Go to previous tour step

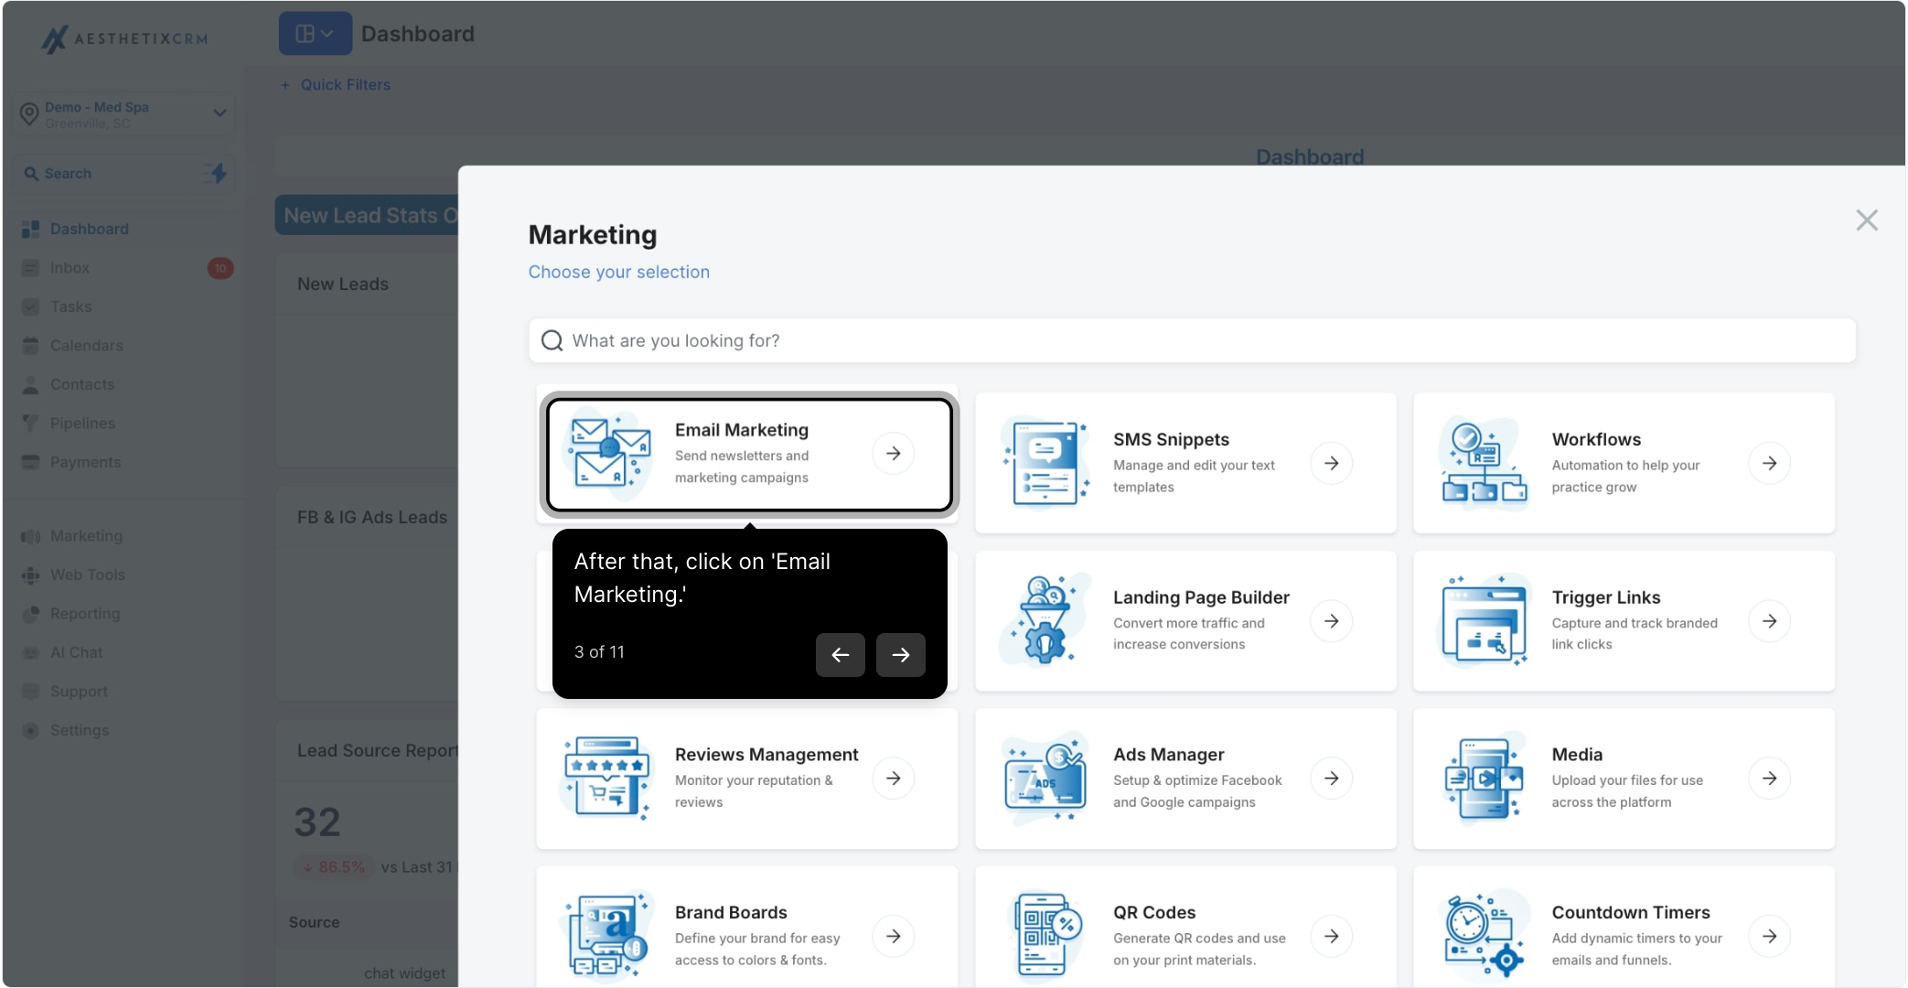point(841,655)
